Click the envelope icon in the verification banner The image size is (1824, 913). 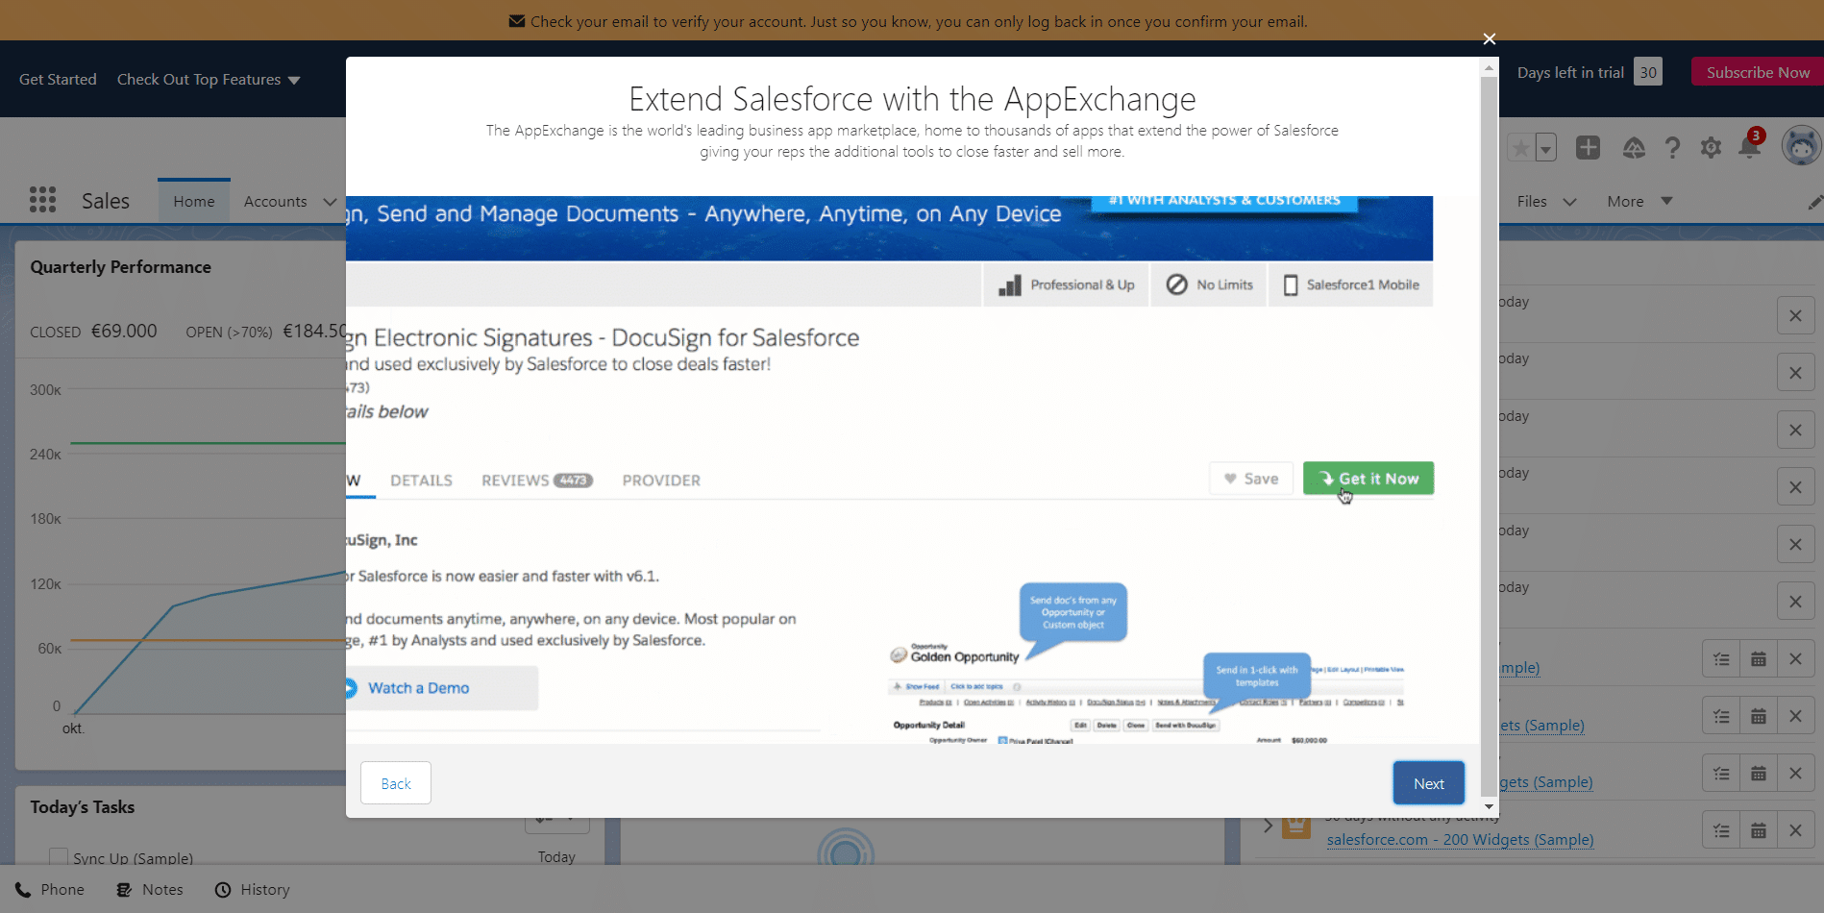pyautogui.click(x=517, y=21)
